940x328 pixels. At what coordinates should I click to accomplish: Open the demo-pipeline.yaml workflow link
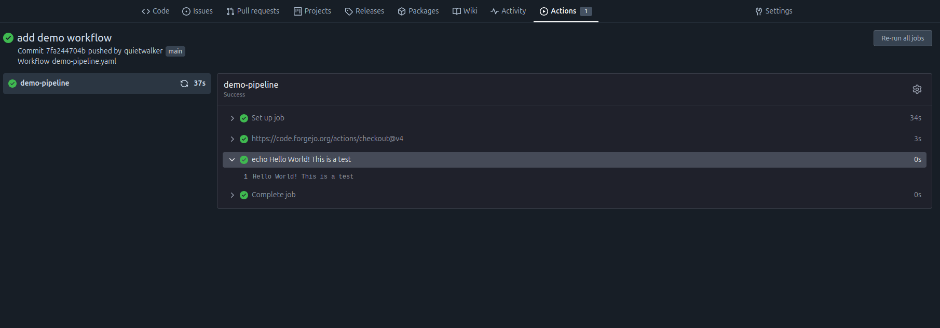[x=84, y=61]
